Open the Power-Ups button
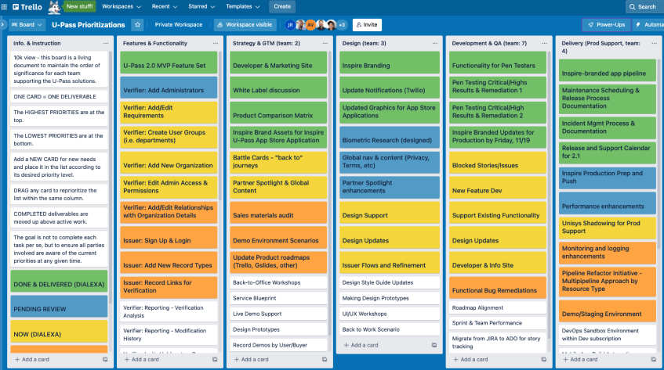664x370 pixels. coord(606,25)
